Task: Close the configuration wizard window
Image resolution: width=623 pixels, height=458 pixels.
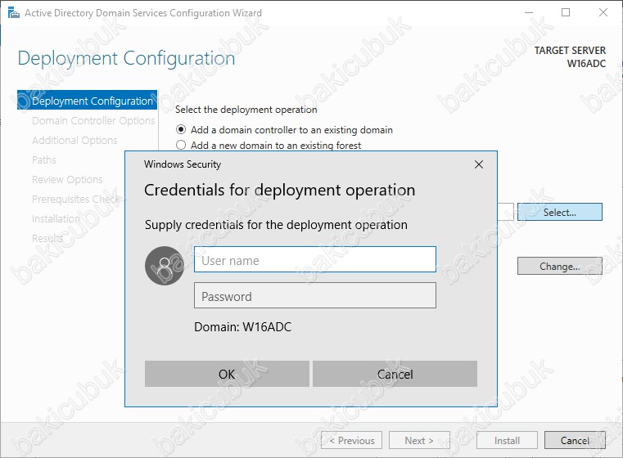Action: pyautogui.click(x=603, y=12)
